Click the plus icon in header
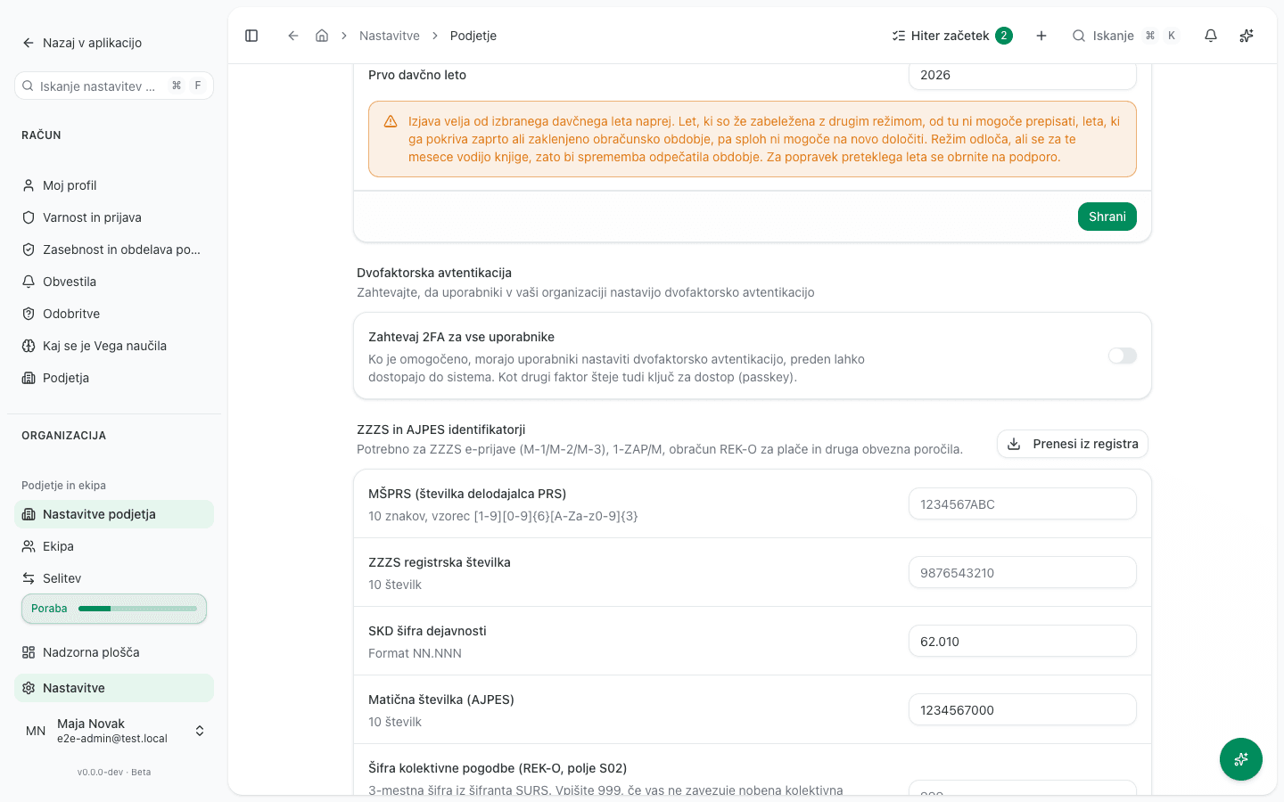 tap(1041, 36)
